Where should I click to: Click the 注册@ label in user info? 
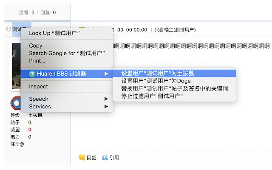(17, 144)
